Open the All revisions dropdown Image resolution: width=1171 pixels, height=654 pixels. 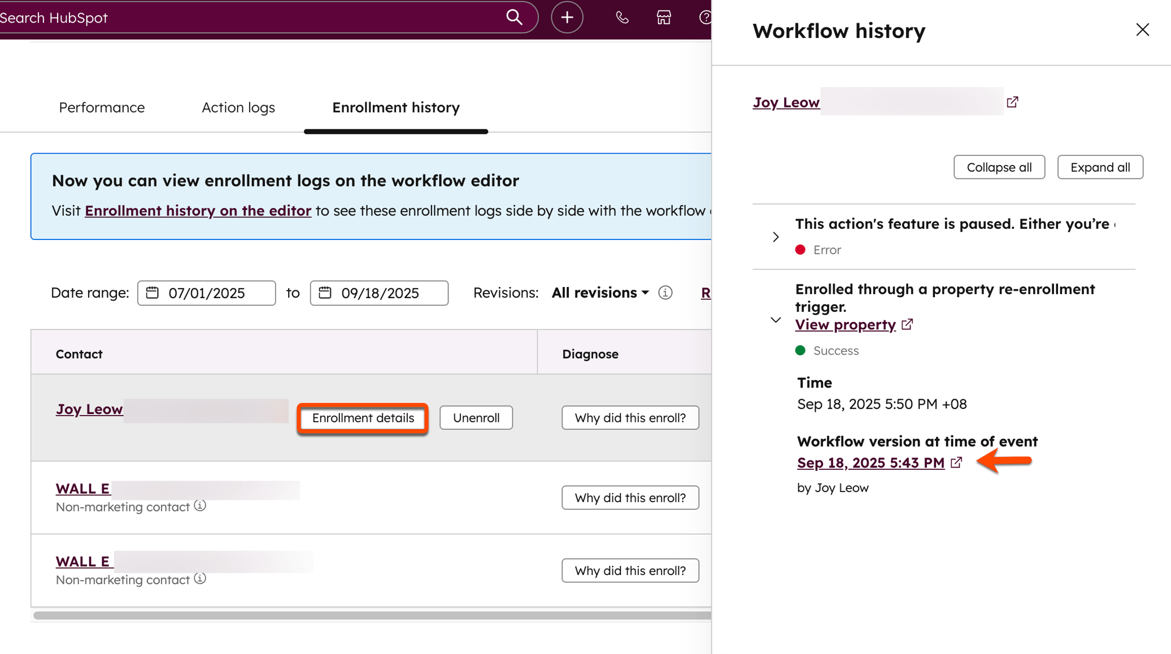pos(599,293)
